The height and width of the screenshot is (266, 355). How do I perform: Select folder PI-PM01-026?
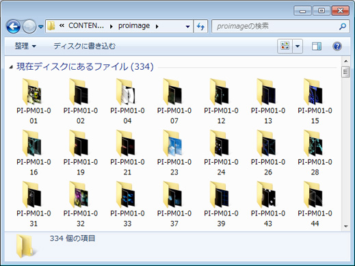click(x=268, y=152)
